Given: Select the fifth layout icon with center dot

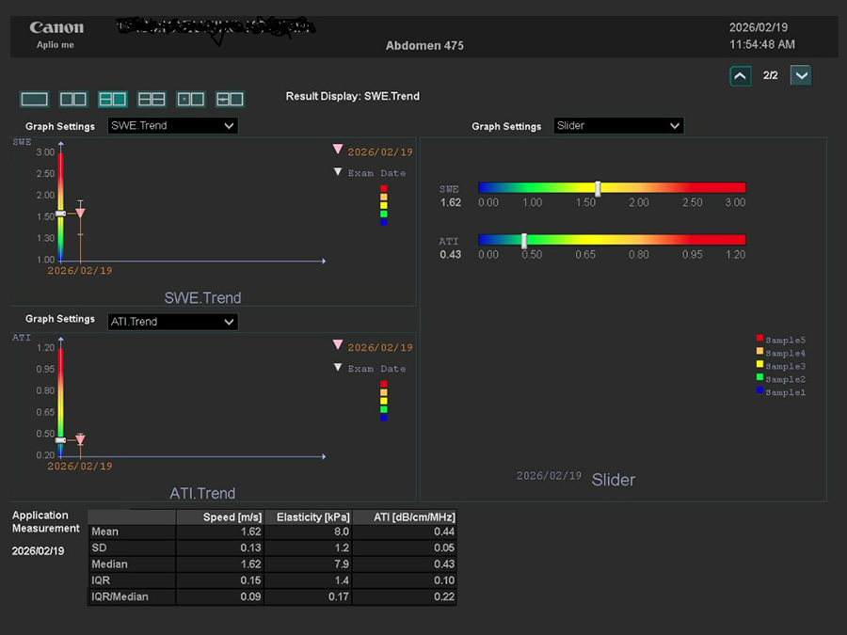Looking at the screenshot, I should [191, 99].
